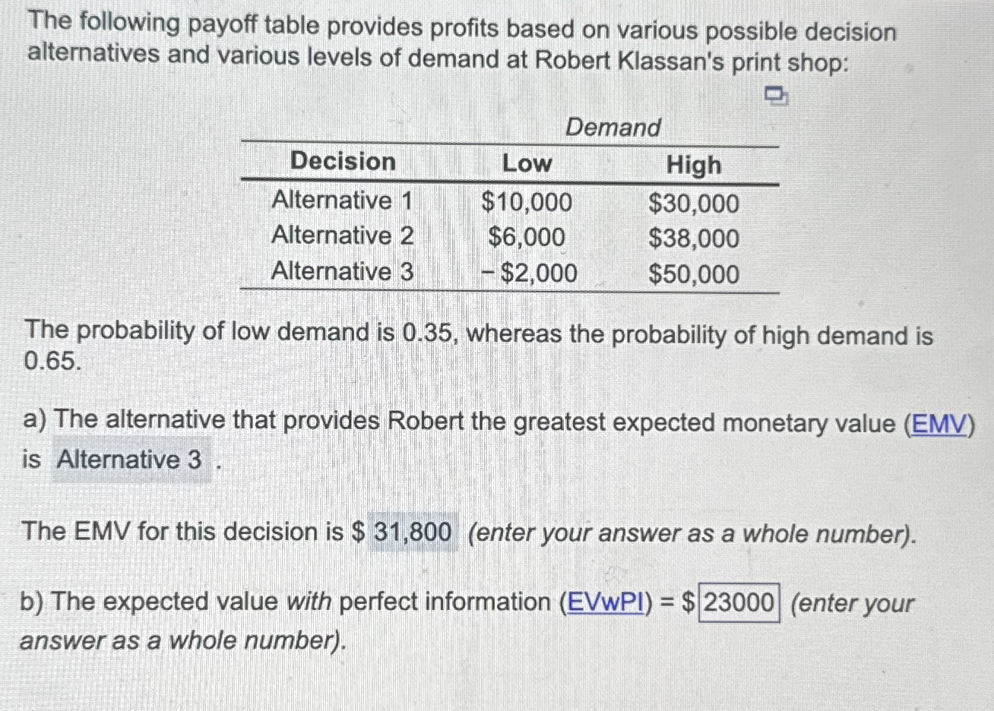Click the $50,000 payoff cell
The width and height of the screenshot is (994, 711).
(x=694, y=274)
